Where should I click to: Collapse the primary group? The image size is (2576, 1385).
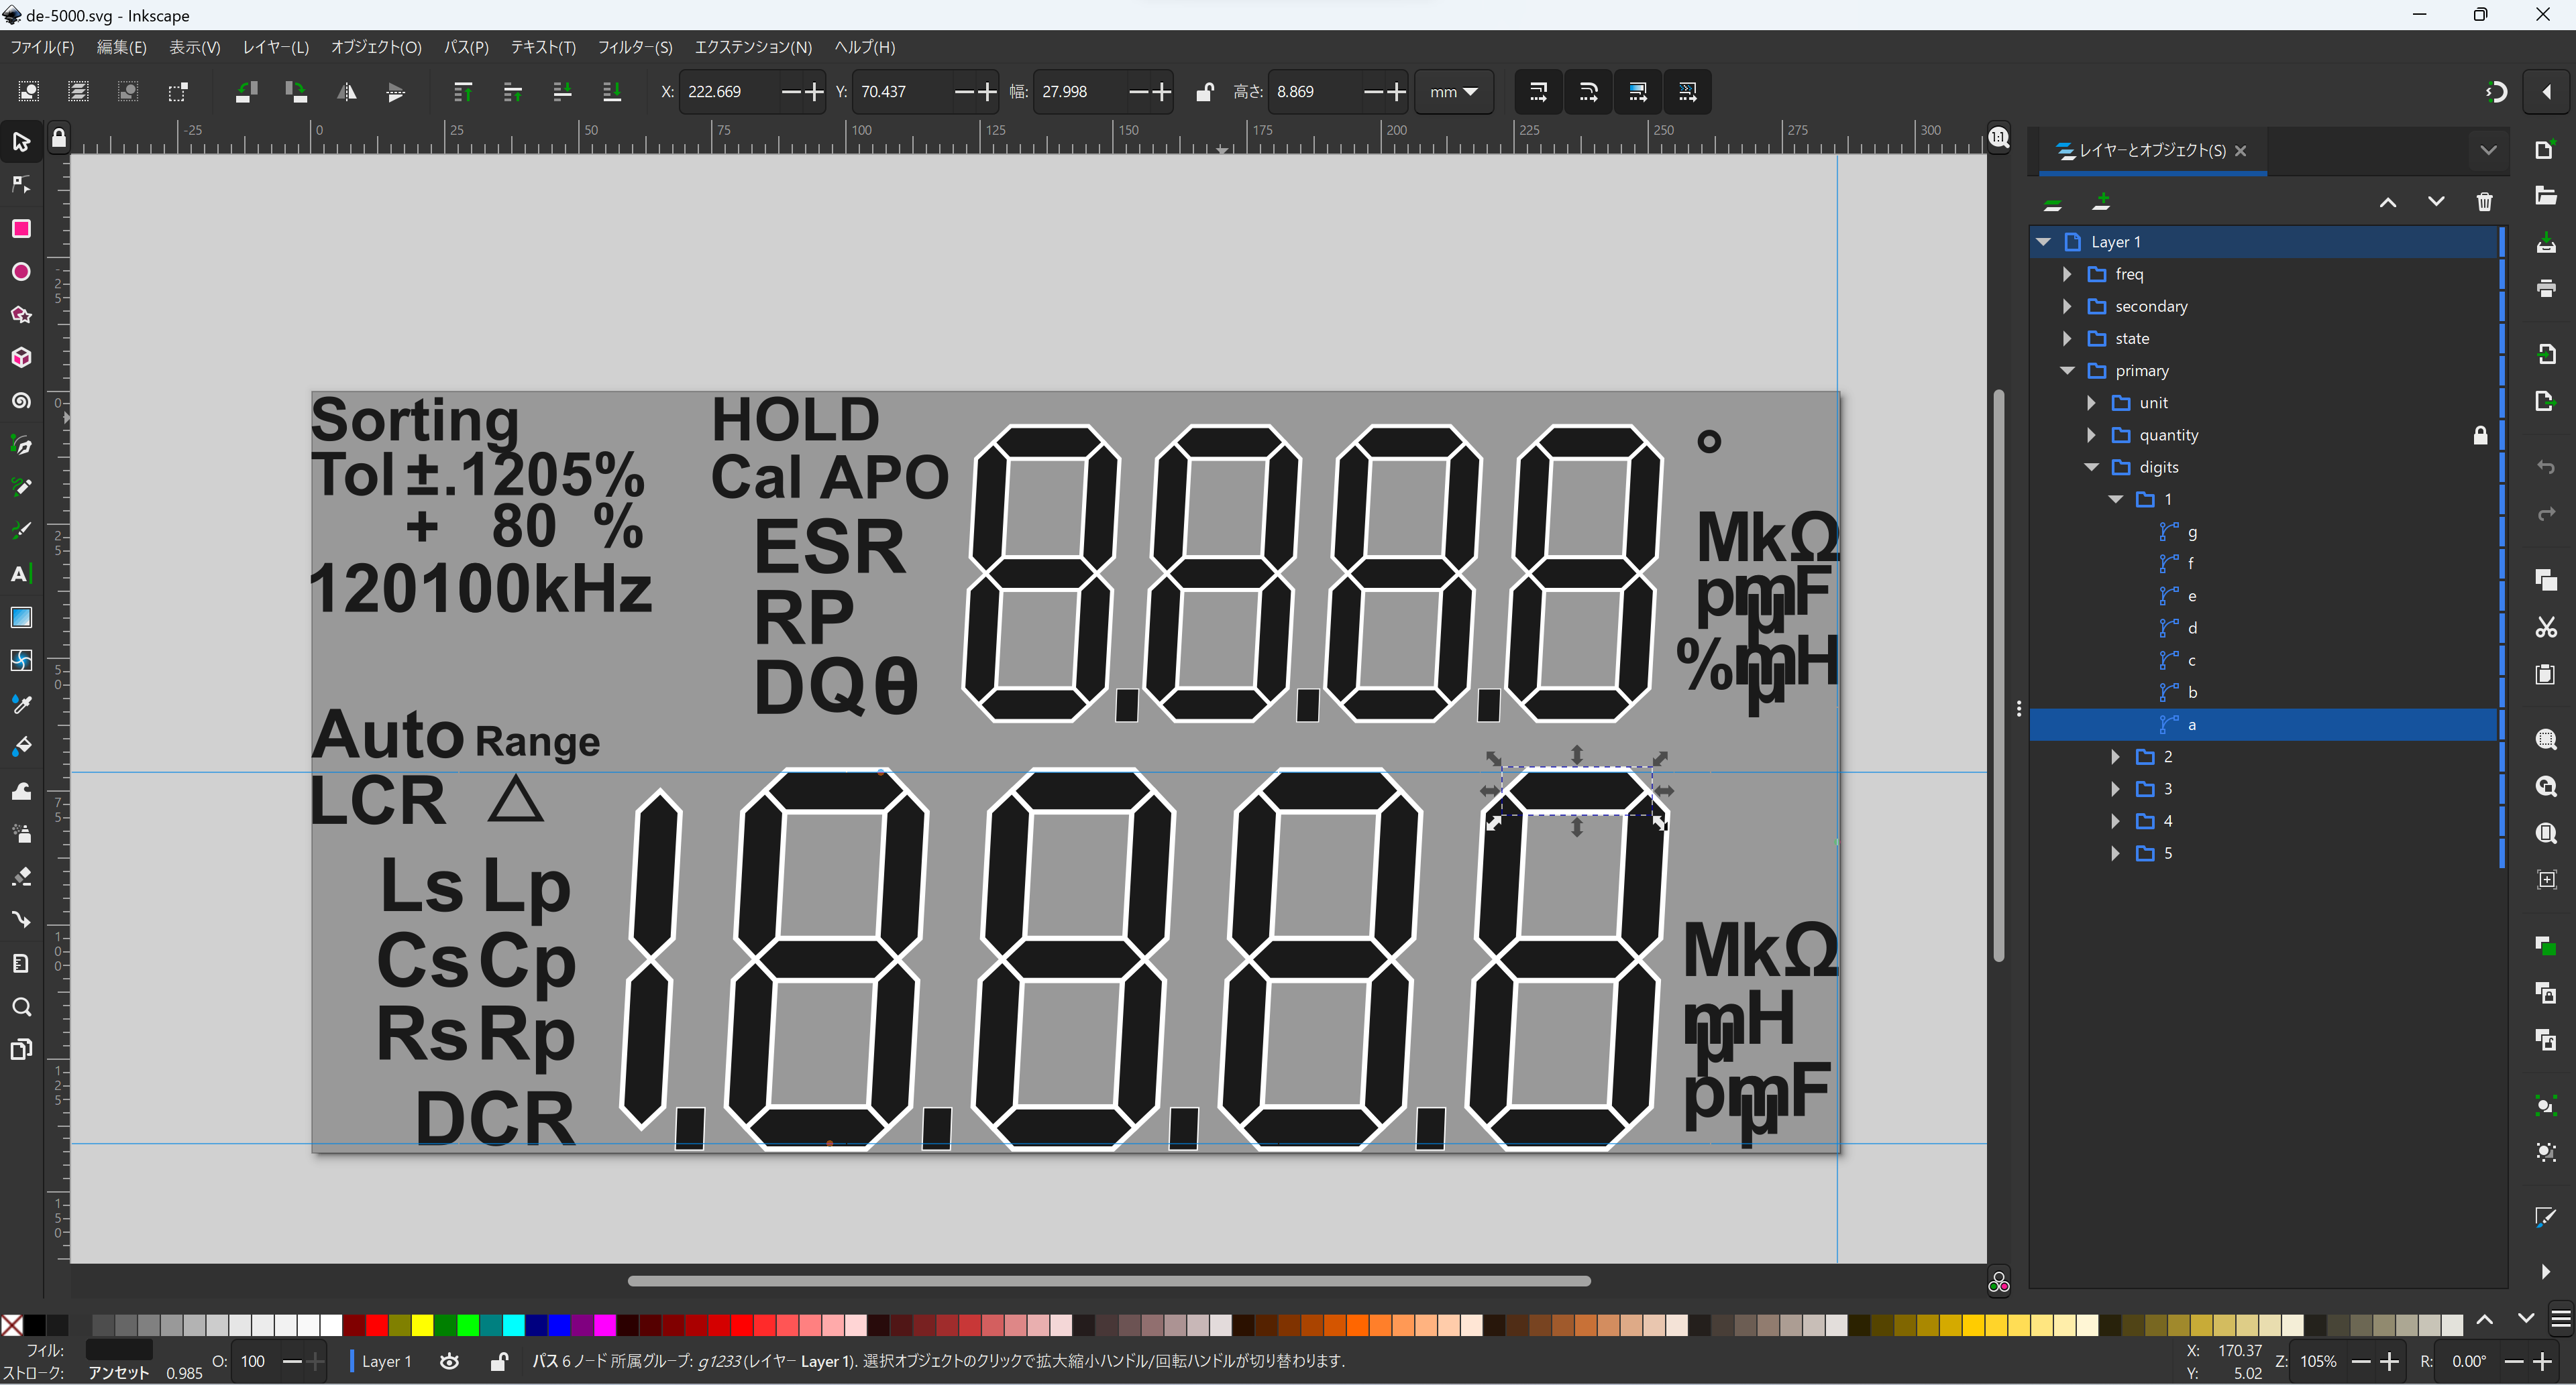[2067, 371]
